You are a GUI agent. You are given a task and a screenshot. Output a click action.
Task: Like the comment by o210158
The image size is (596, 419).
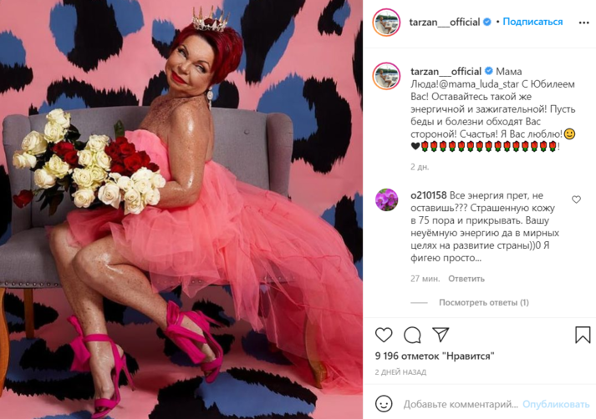coord(576,199)
